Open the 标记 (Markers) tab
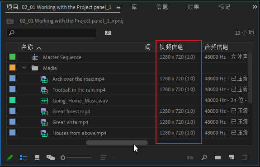 click(x=224, y=7)
